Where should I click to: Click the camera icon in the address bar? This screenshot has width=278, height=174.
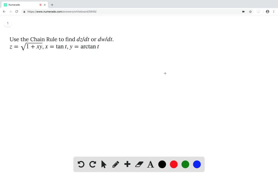244,11
